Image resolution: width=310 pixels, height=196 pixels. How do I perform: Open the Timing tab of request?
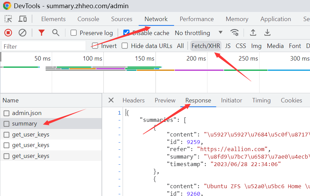coord(261,100)
